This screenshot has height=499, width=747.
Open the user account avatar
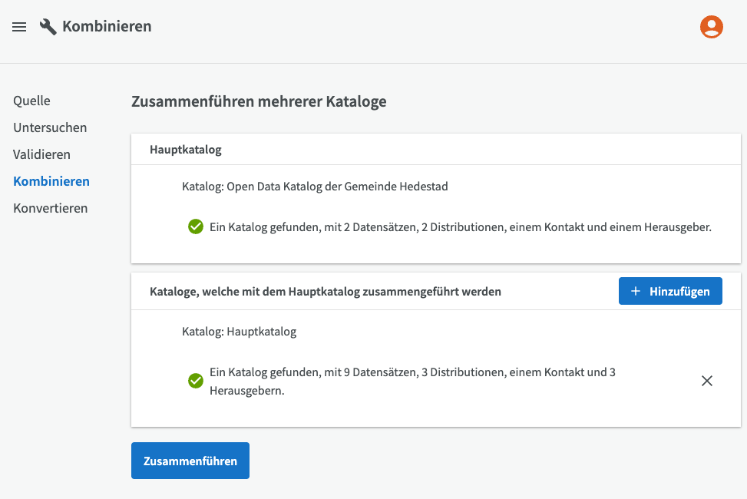coord(711,27)
